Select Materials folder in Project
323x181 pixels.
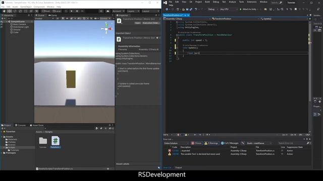click(x=12, y=139)
